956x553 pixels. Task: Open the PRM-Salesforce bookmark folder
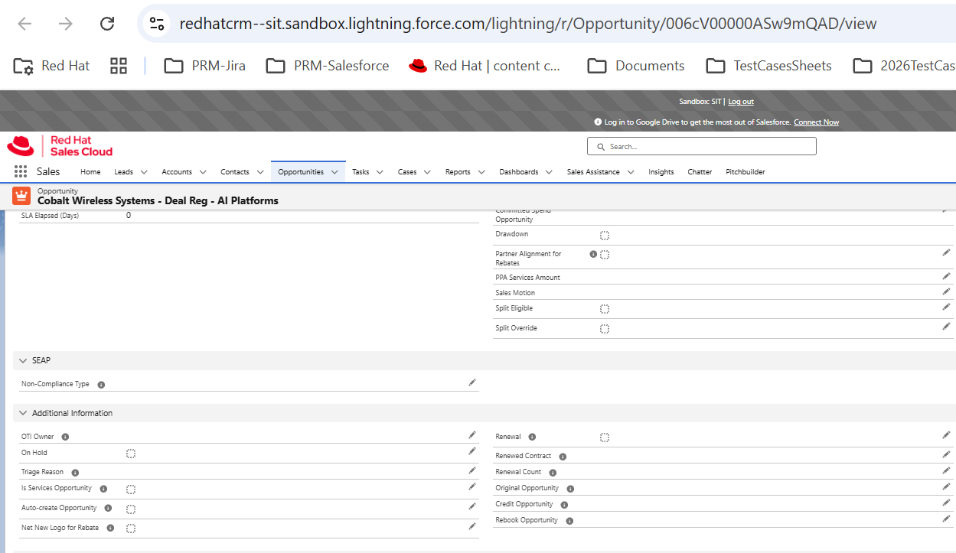pyautogui.click(x=328, y=66)
